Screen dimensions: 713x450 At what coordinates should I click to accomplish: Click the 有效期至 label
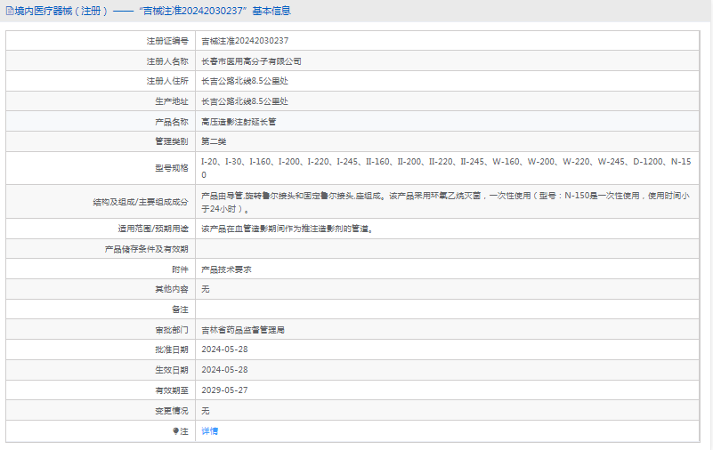pos(172,390)
